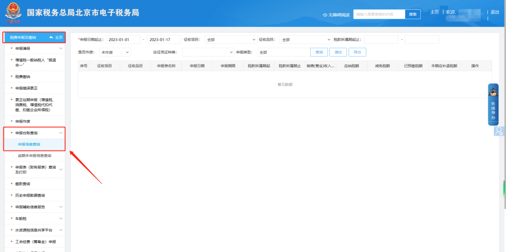Image resolution: width=506 pixels, height=252 pixels.
Task: Open 税费缴纳 in the sidebar menu
Action: tap(26, 76)
